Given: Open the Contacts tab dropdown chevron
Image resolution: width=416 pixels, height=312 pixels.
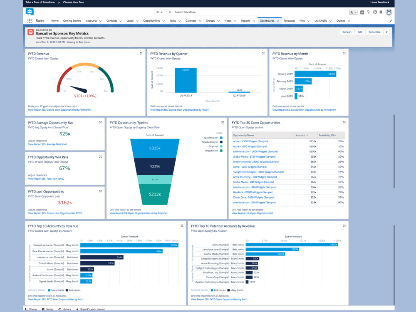Looking at the screenshot, I should point(121,21).
